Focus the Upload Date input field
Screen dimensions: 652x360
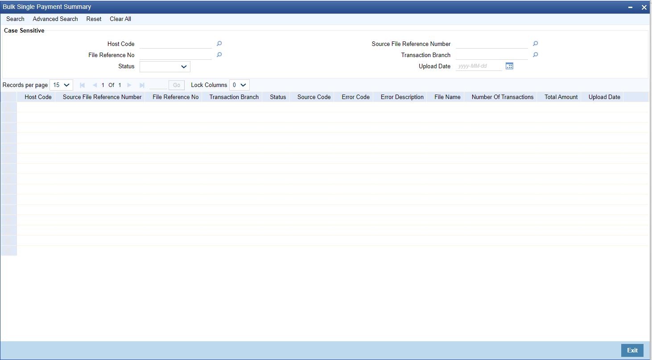click(x=479, y=66)
